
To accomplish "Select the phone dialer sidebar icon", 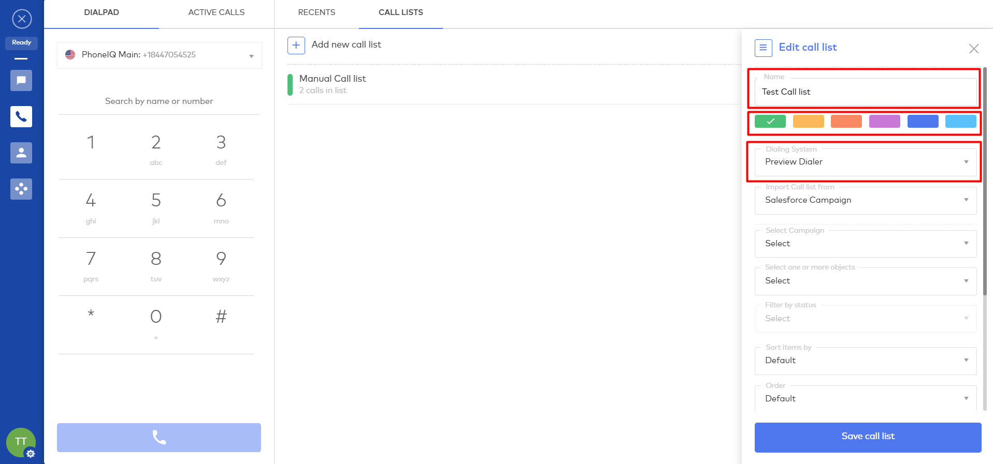I will click(21, 117).
